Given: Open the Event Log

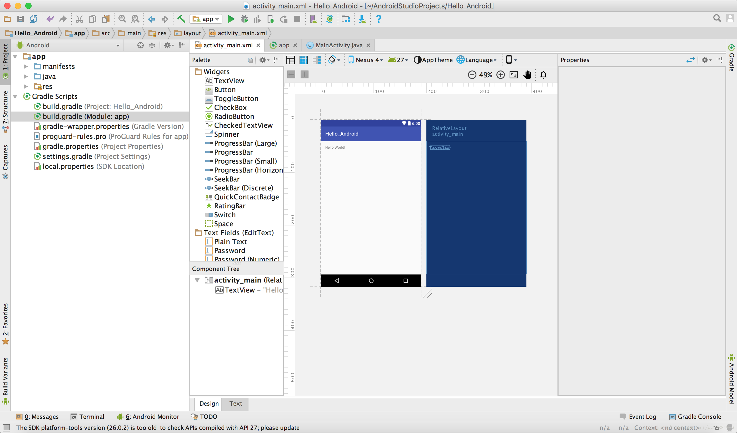Looking at the screenshot, I should tap(638, 417).
